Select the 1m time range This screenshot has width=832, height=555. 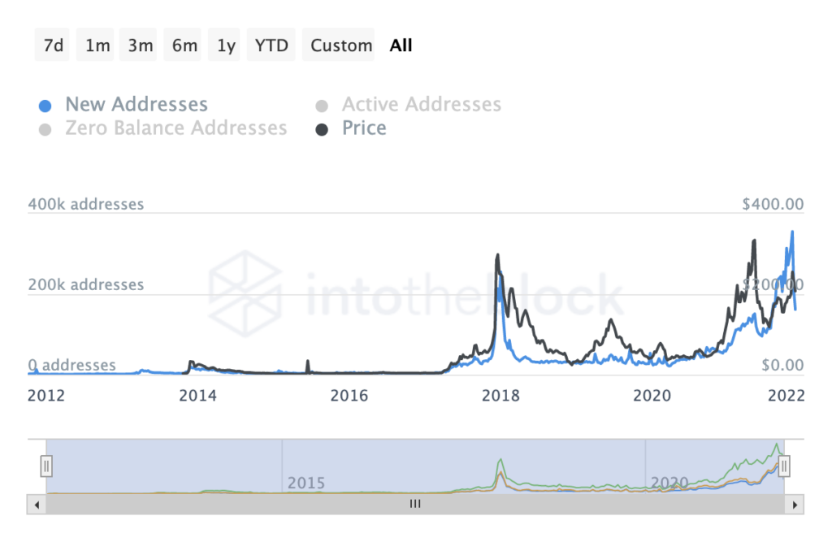tap(96, 46)
